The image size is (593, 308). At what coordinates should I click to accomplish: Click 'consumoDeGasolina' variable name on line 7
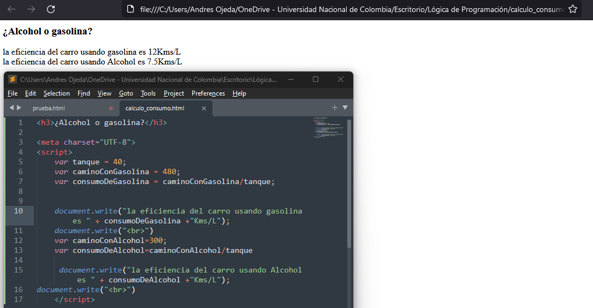pos(111,182)
